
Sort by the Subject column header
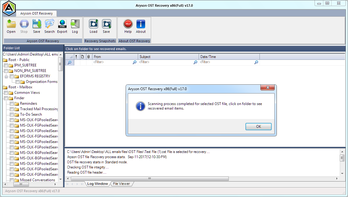[168, 57]
